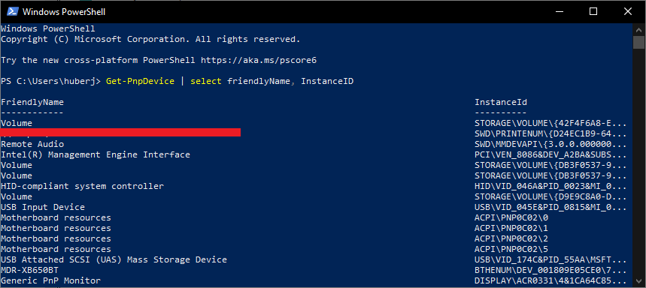Click the Generic PnP Monitor entry
This screenshot has height=288, width=646.
[50, 280]
